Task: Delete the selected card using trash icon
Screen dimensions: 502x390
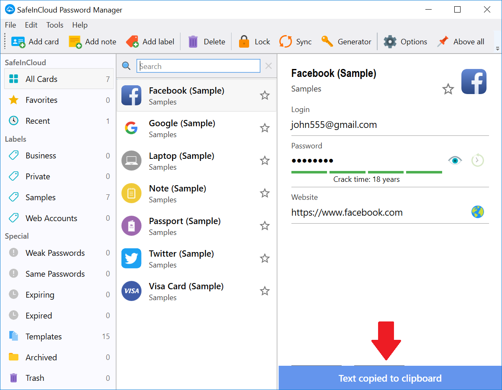Action: 193,41
